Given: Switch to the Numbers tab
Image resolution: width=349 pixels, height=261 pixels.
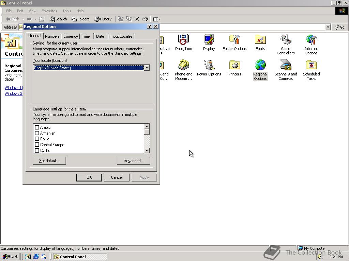Looking at the screenshot, I should tap(52, 36).
